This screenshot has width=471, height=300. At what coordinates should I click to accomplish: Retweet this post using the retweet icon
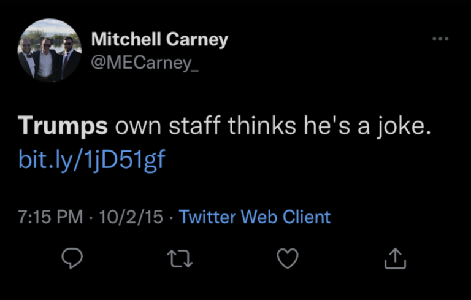point(181,259)
